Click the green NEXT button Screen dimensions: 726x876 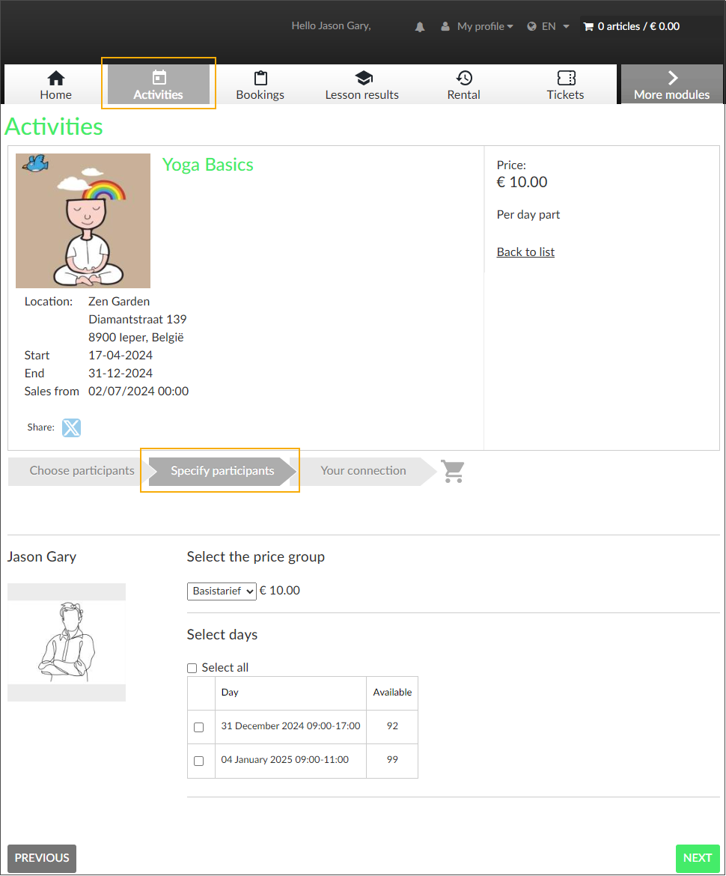click(x=697, y=858)
